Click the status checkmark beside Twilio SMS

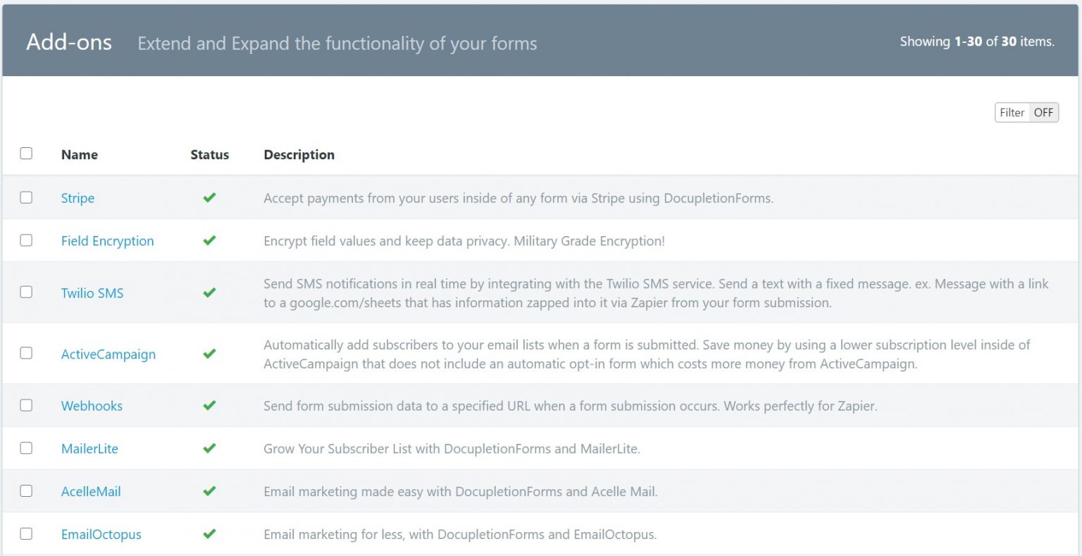point(209,293)
